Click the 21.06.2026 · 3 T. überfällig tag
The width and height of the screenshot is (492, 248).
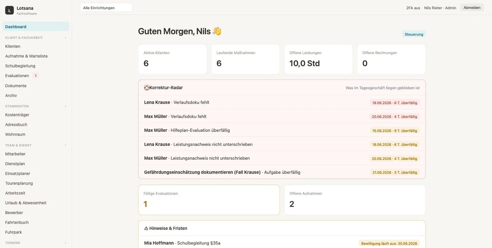pos(395,173)
